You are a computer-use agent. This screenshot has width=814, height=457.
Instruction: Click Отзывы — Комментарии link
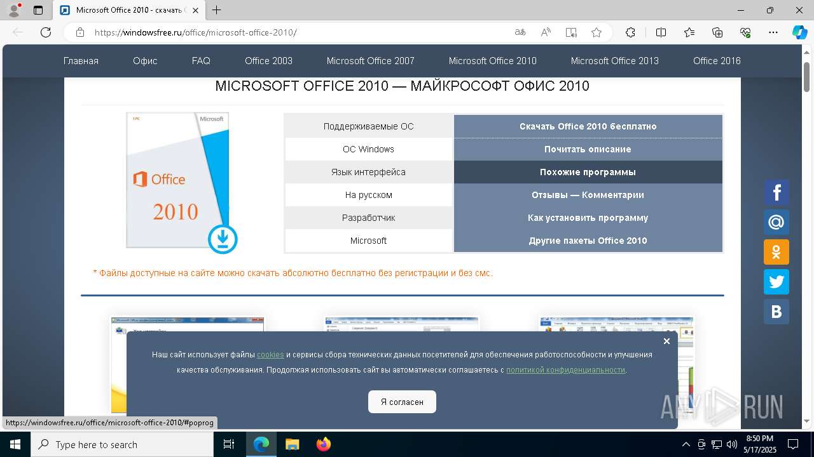[588, 195]
